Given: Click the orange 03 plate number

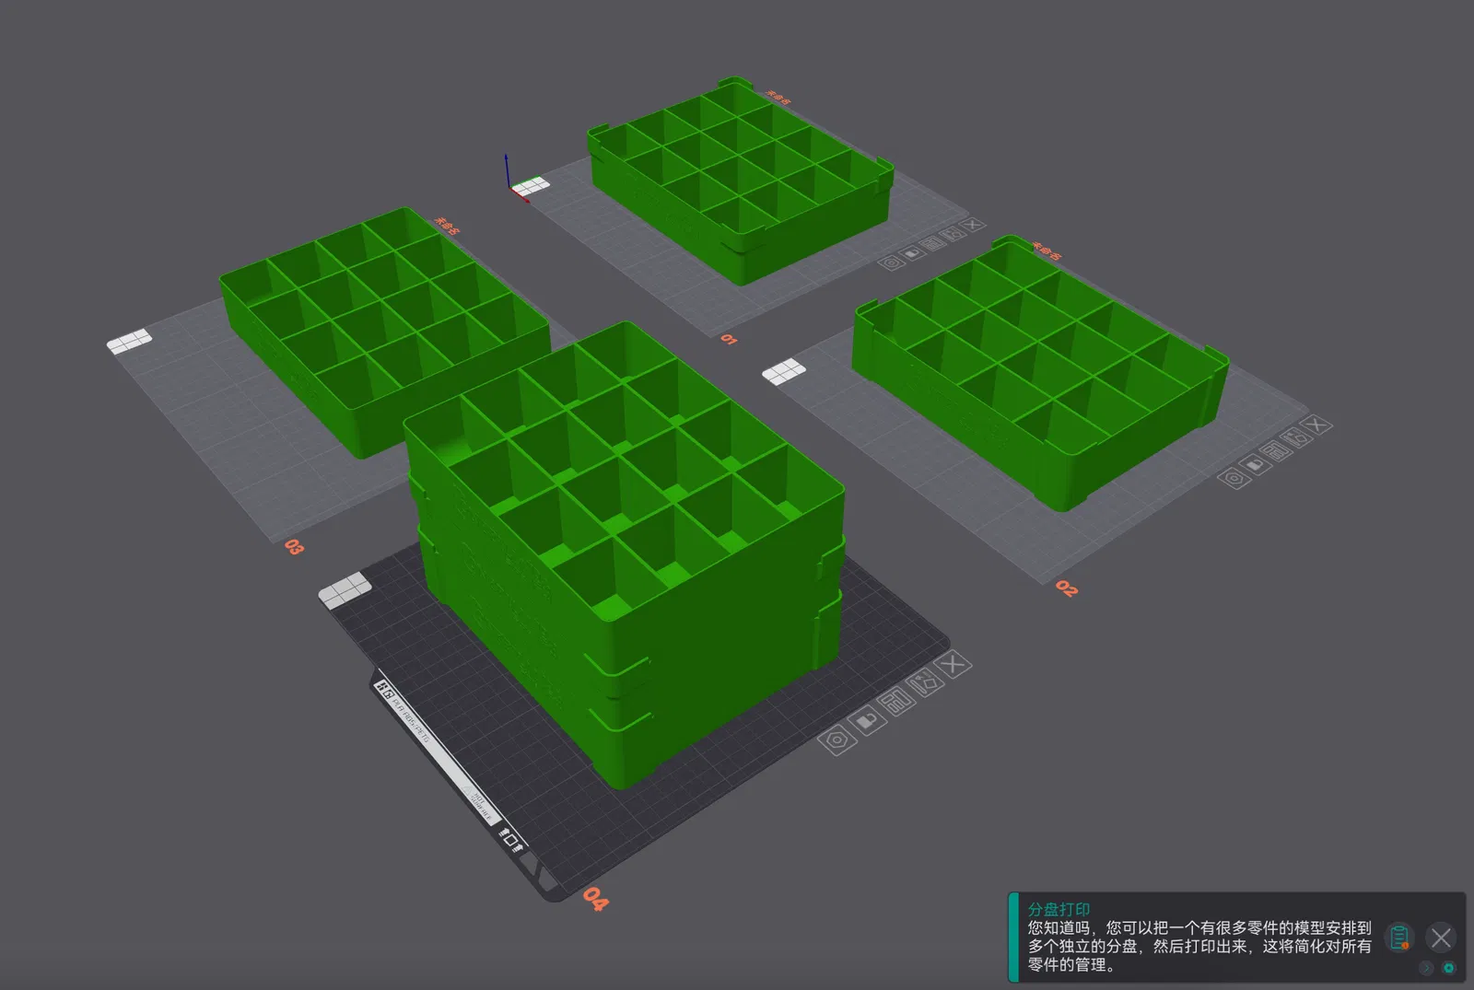Looking at the screenshot, I should point(294,546).
